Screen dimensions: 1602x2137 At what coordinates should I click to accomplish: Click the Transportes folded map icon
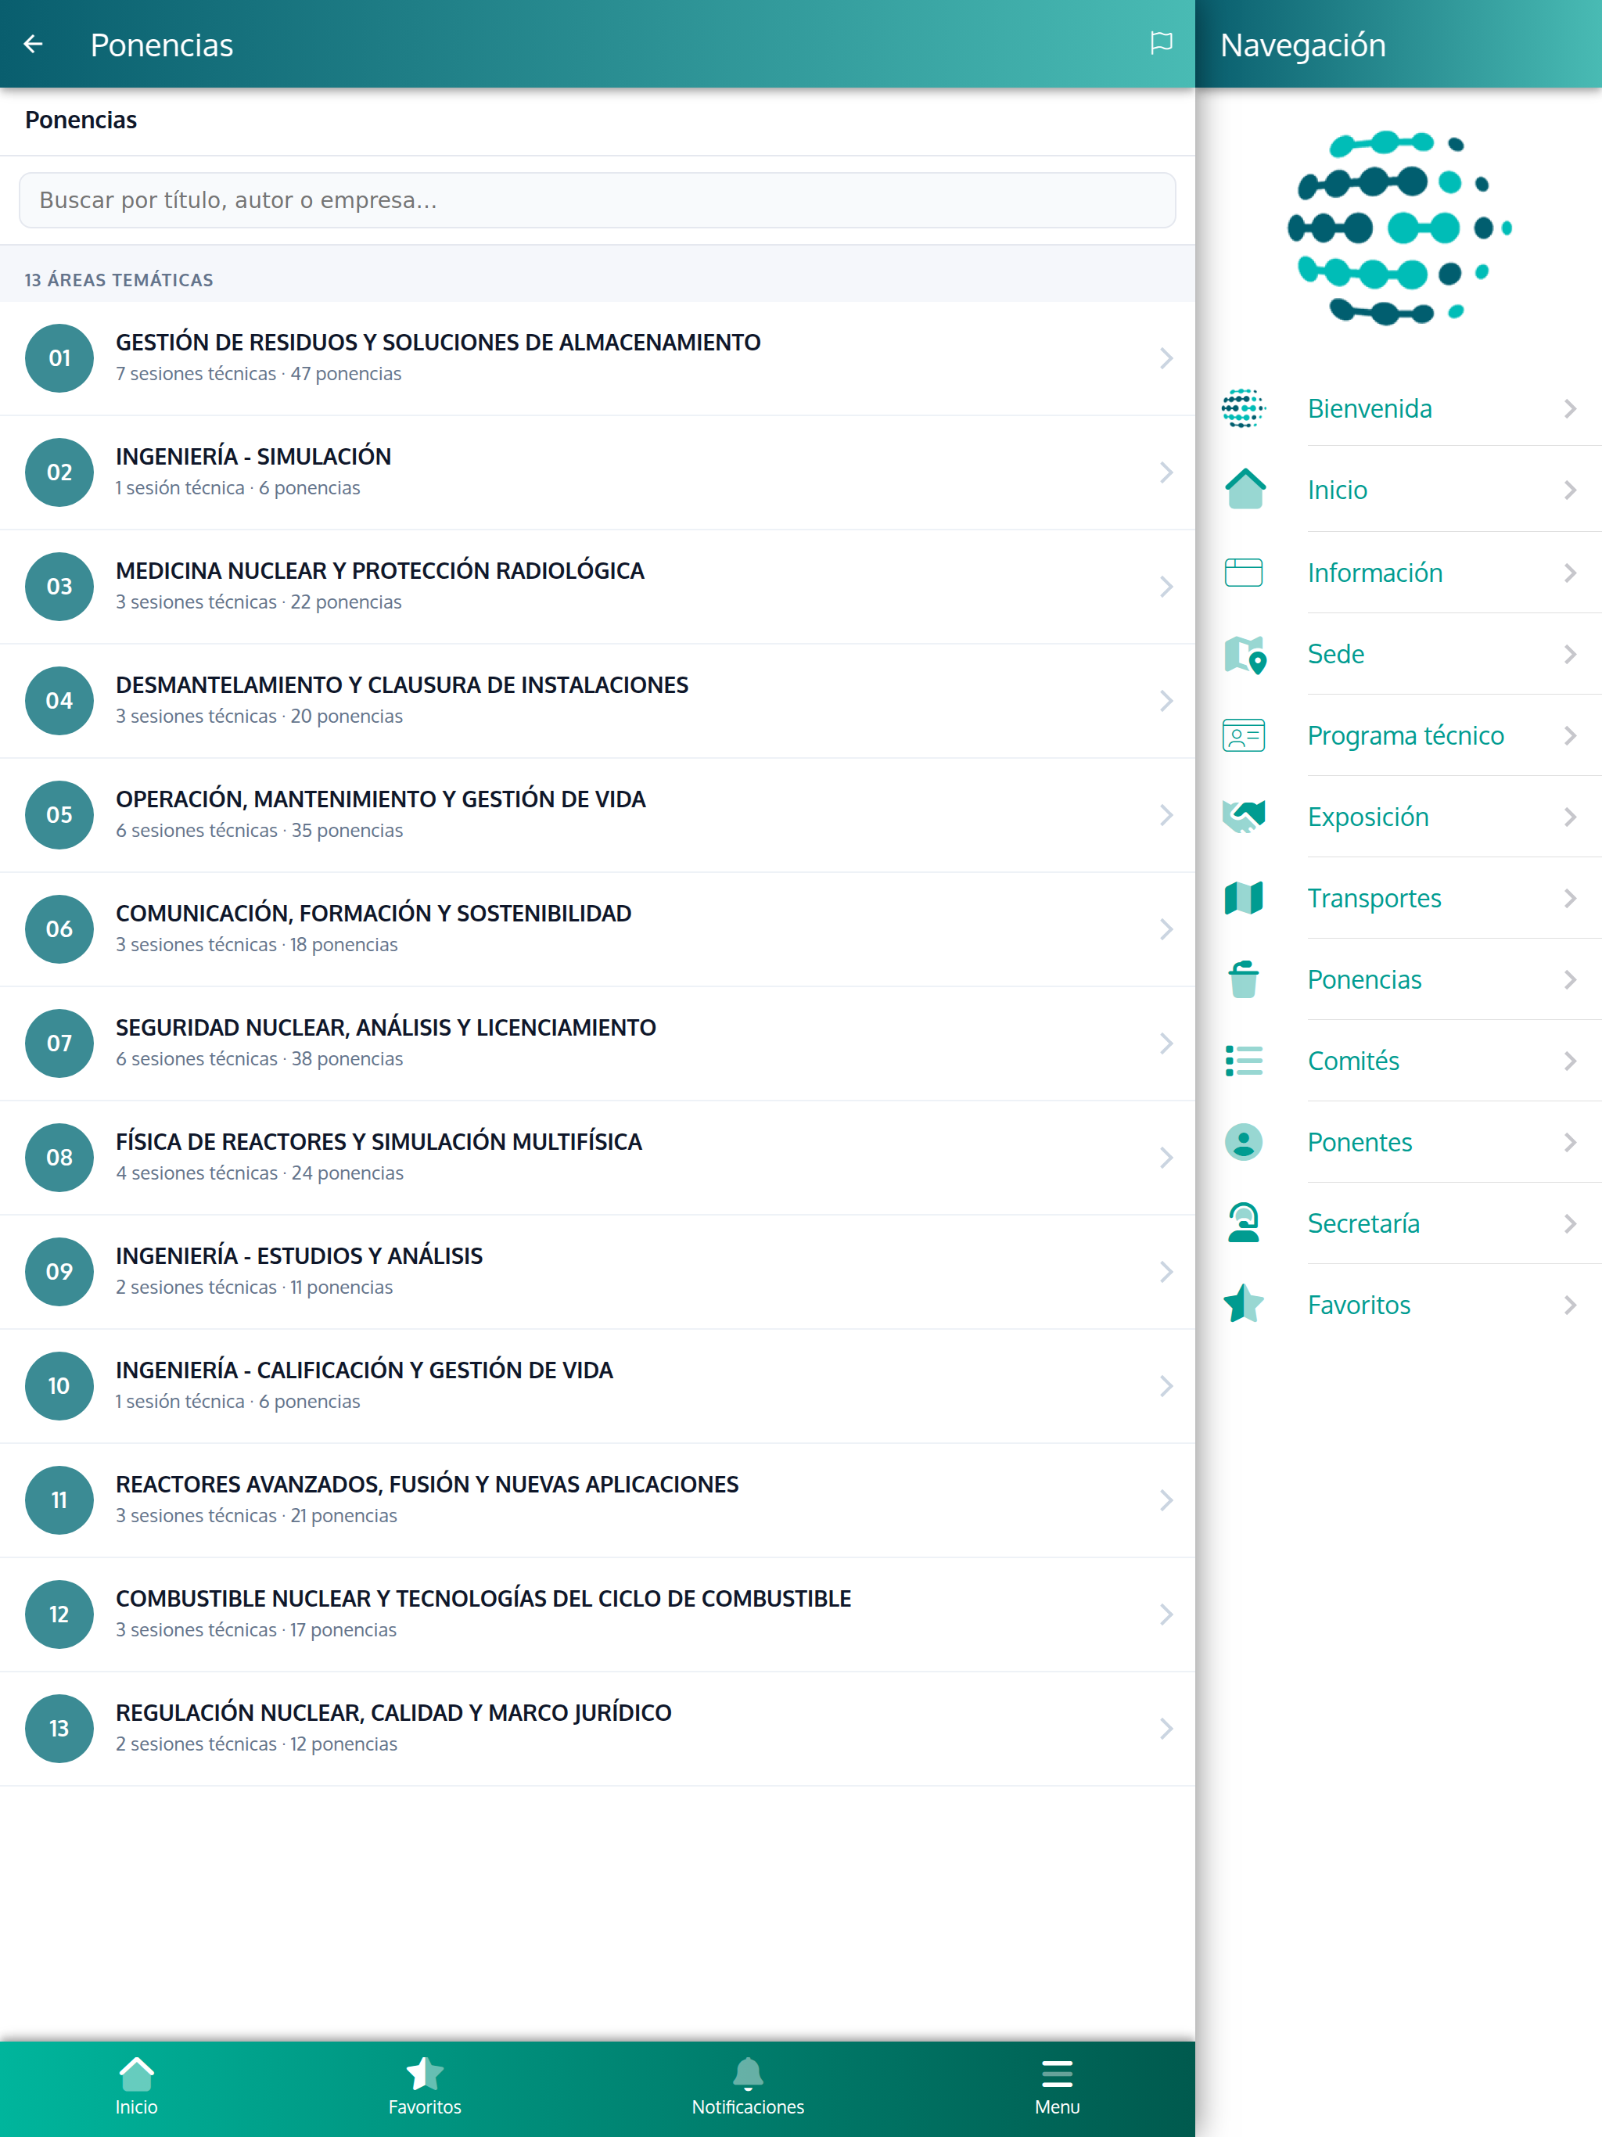tap(1244, 899)
